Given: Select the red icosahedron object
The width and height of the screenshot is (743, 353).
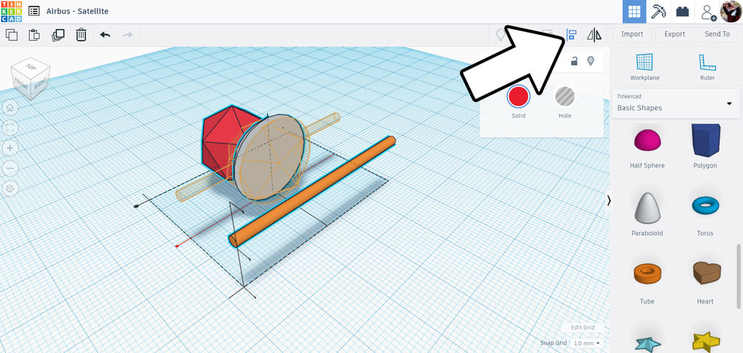Looking at the screenshot, I should coord(219,142).
